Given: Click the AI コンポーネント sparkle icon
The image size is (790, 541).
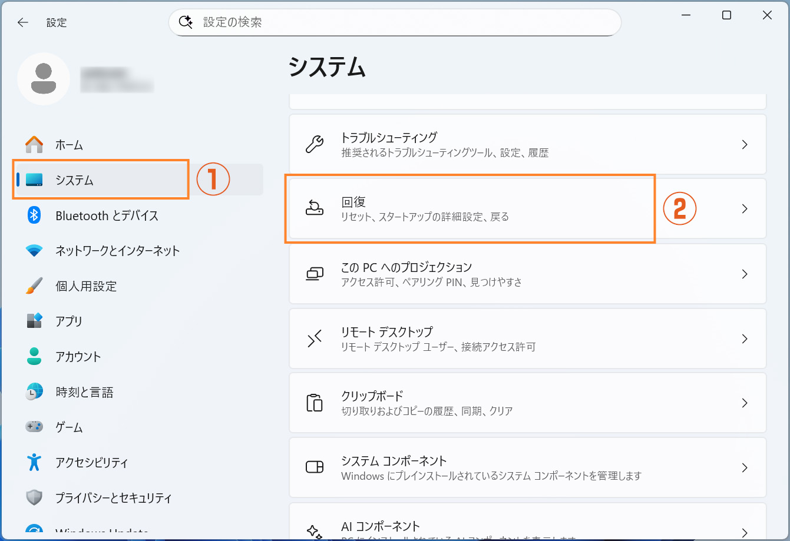Looking at the screenshot, I should (315, 532).
